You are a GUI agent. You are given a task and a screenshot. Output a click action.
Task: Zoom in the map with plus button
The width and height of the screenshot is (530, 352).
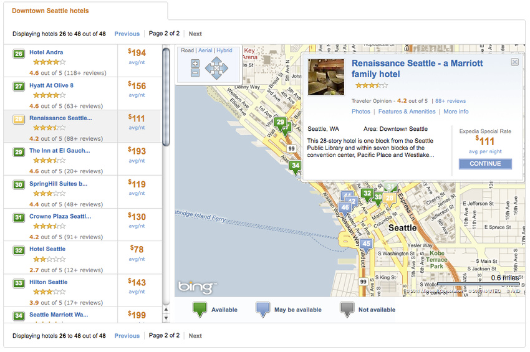pos(195,63)
